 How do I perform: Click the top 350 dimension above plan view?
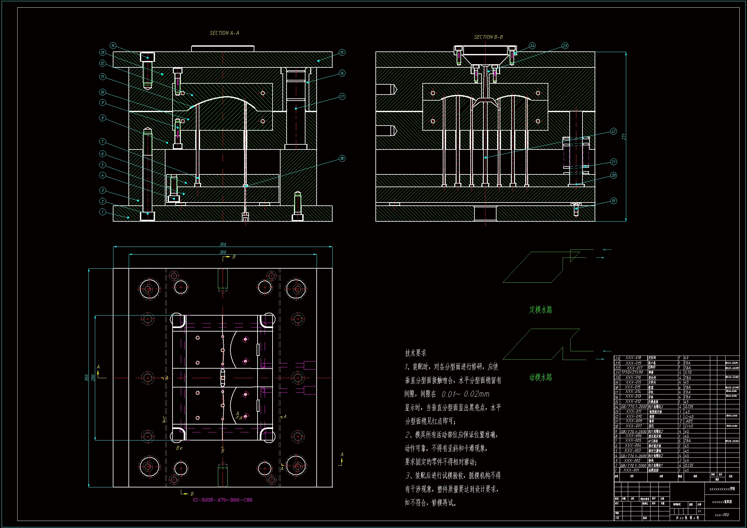(223, 244)
